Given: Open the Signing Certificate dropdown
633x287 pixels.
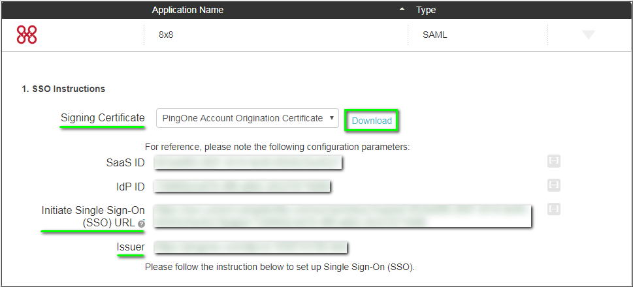Looking at the screenshot, I should coord(247,119).
